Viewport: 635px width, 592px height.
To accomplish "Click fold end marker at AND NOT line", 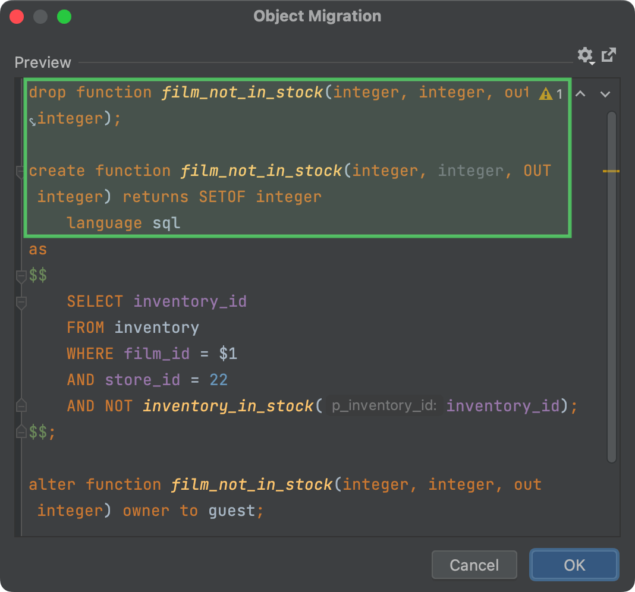I will pyautogui.click(x=21, y=406).
